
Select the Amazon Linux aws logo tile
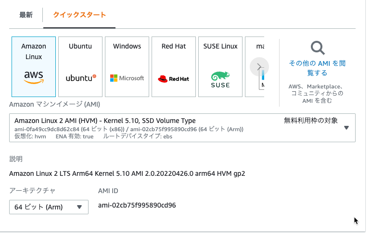pyautogui.click(x=34, y=67)
